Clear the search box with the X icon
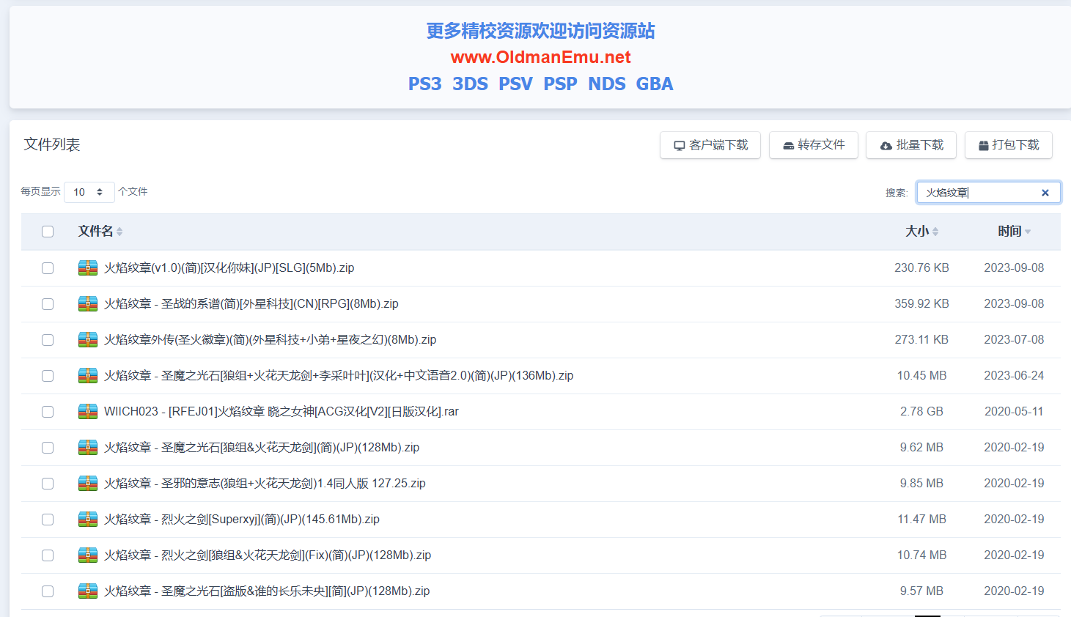The image size is (1071, 617). (x=1045, y=193)
